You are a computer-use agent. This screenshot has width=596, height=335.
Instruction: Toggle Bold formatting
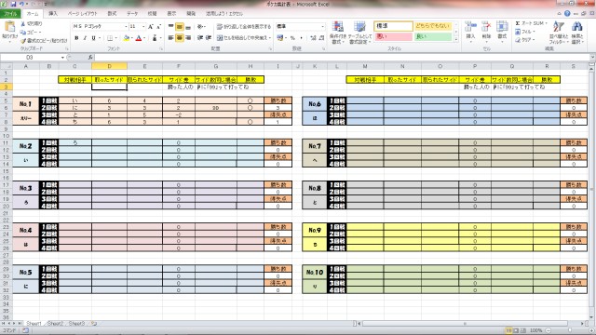click(76, 38)
